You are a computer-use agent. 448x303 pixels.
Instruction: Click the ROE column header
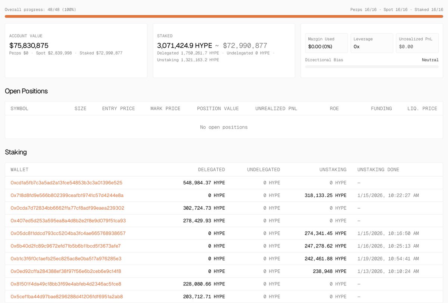tap(334, 109)
